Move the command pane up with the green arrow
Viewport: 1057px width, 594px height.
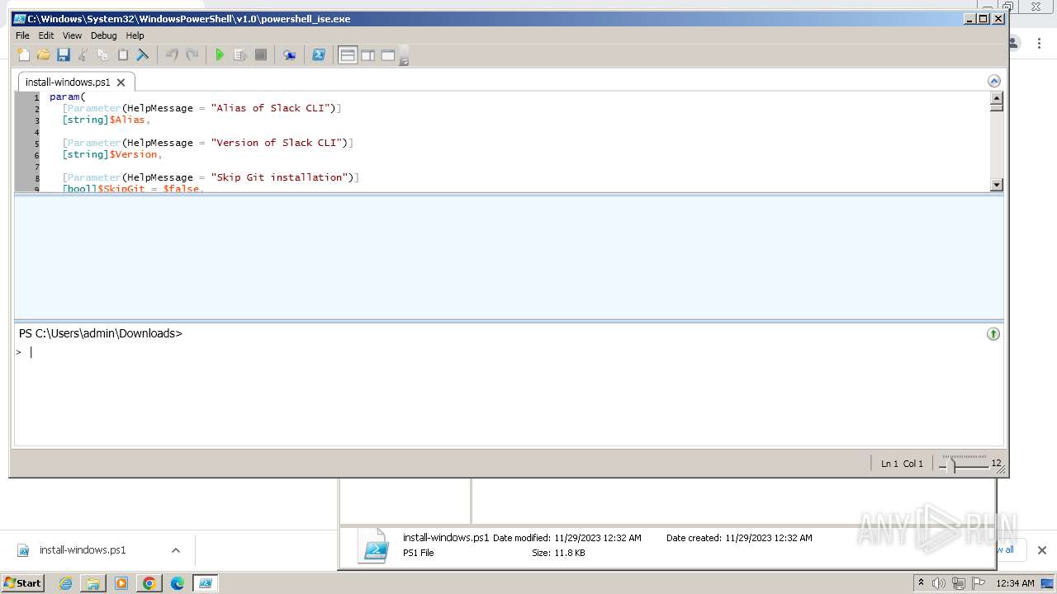993,333
